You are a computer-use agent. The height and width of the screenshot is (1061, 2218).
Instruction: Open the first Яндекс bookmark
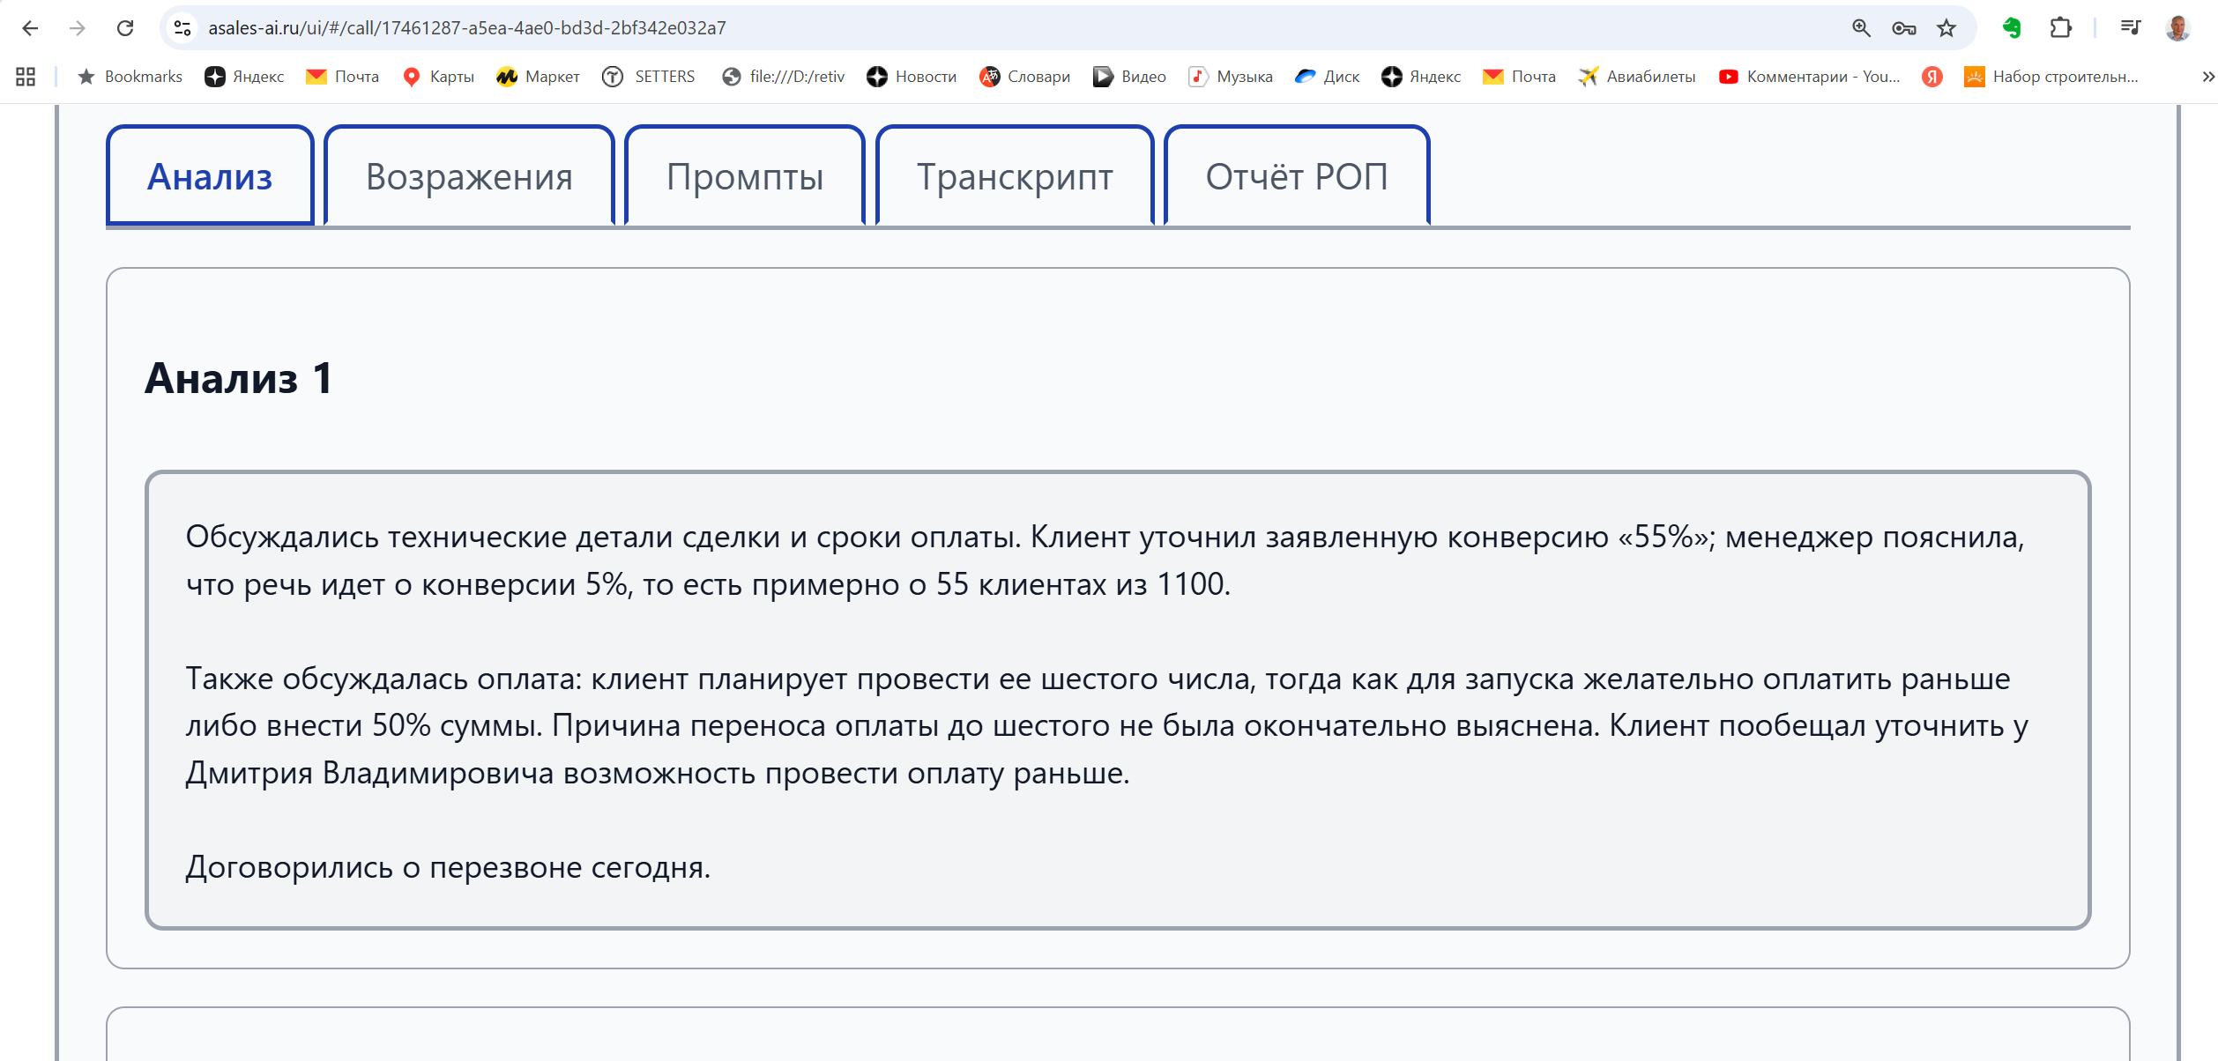click(244, 77)
